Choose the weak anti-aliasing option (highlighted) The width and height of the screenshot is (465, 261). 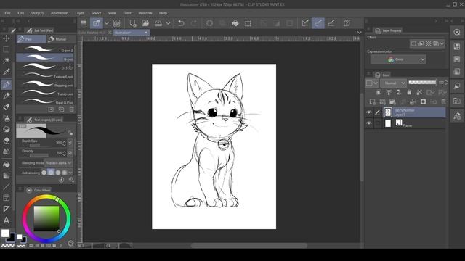(x=51, y=173)
